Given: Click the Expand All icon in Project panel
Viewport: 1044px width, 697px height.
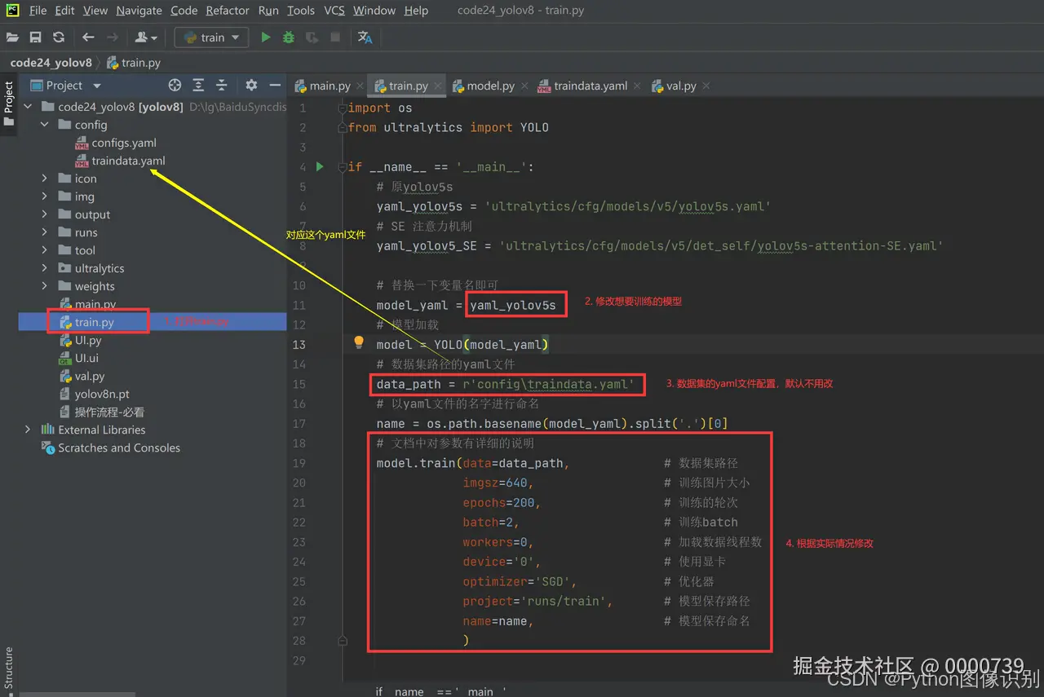Looking at the screenshot, I should point(198,86).
